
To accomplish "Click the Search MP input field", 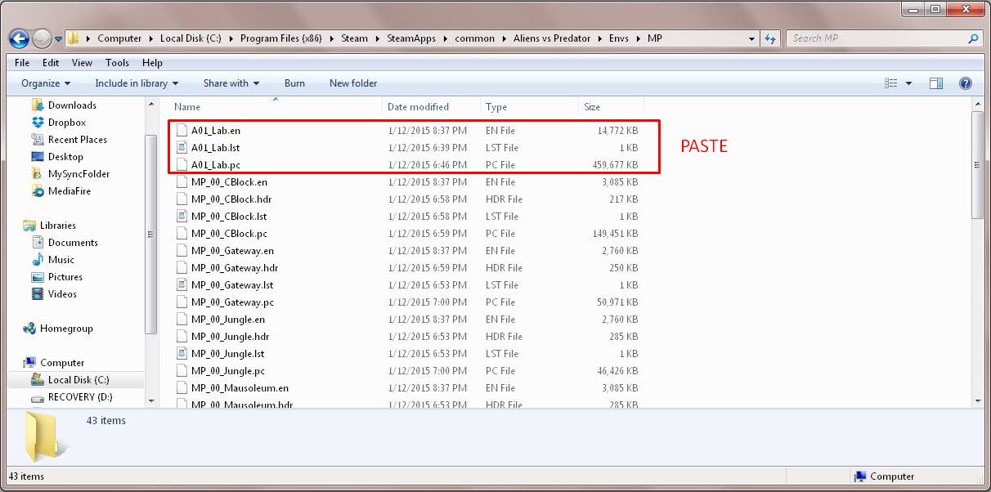I will (877, 38).
